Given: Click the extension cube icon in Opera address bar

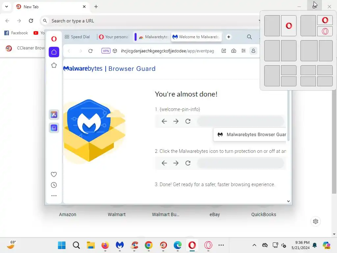Looking at the screenshot, I should tap(115, 51).
